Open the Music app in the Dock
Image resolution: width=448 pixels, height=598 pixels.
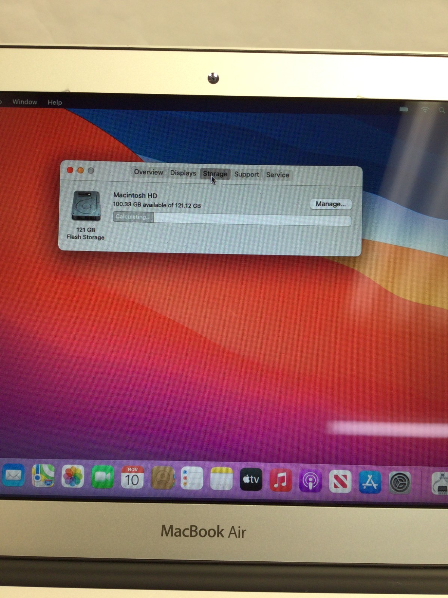click(x=281, y=480)
